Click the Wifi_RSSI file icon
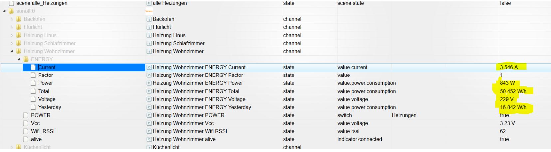 point(26,131)
